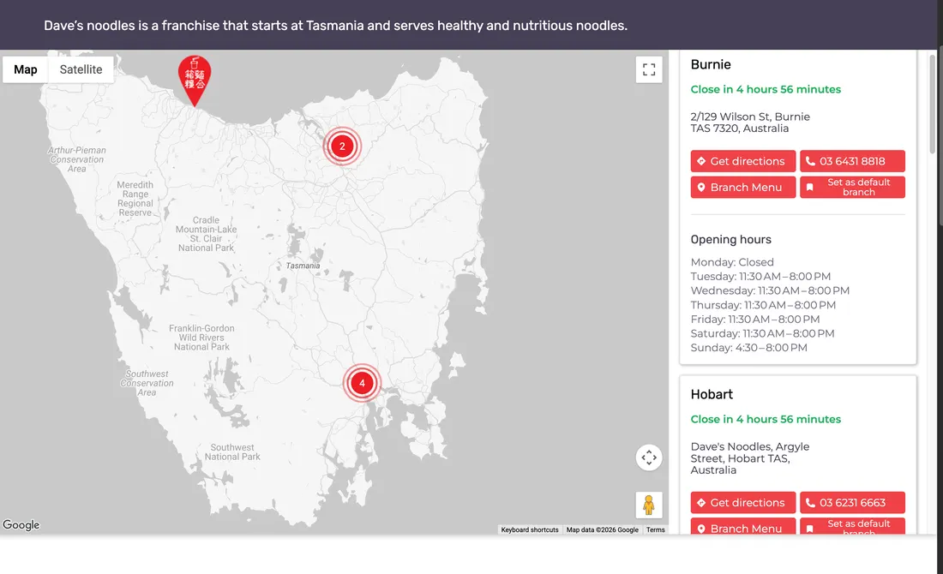Click Arthur-Pieman Conservation Area label
943x574 pixels.
click(77, 159)
